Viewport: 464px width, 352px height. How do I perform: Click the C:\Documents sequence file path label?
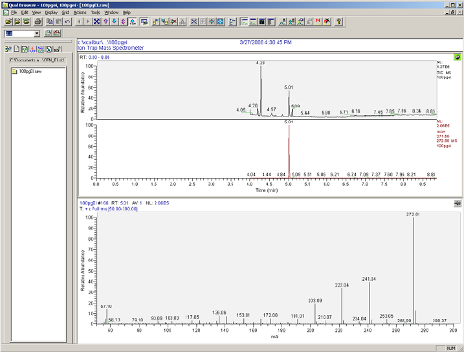36,60
